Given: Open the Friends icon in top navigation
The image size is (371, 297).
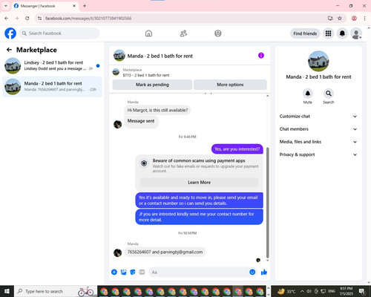Looking at the screenshot, I should click(183, 33).
